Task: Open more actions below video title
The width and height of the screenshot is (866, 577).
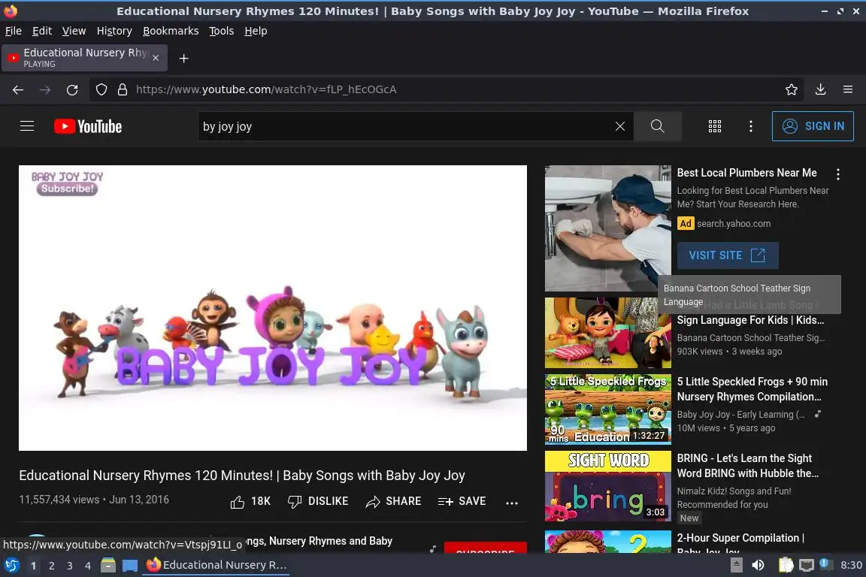Action: (512, 503)
